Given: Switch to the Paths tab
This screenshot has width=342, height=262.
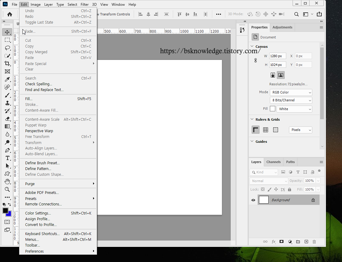Looking at the screenshot, I should [x=290, y=162].
